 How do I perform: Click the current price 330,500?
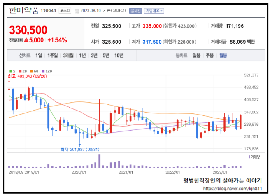click(x=28, y=30)
